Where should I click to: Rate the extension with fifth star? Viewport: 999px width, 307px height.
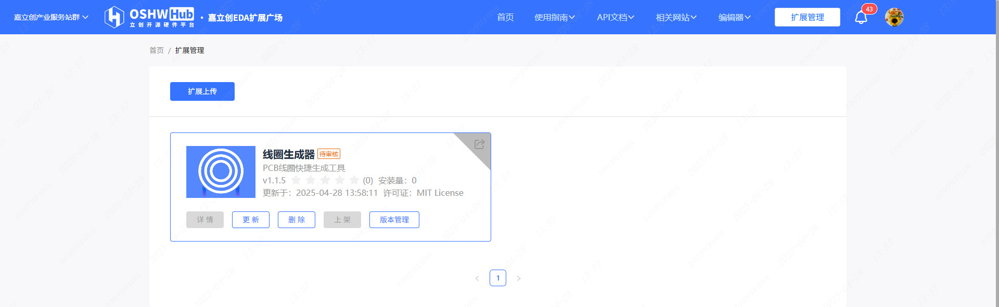click(x=354, y=180)
